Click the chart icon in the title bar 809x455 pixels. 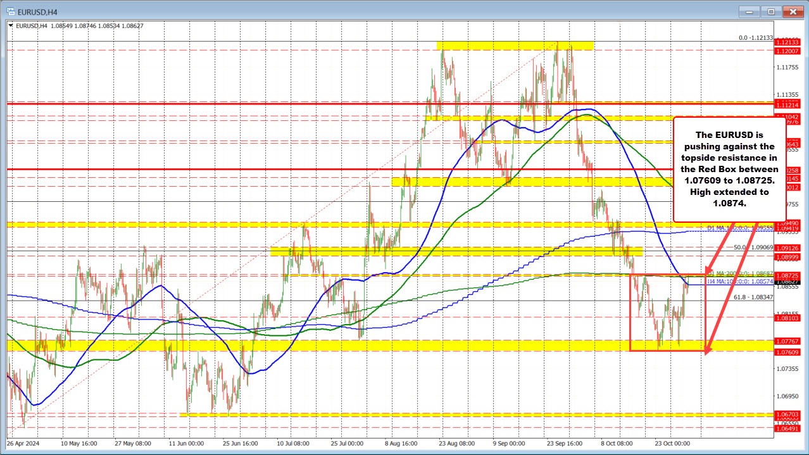[9, 11]
